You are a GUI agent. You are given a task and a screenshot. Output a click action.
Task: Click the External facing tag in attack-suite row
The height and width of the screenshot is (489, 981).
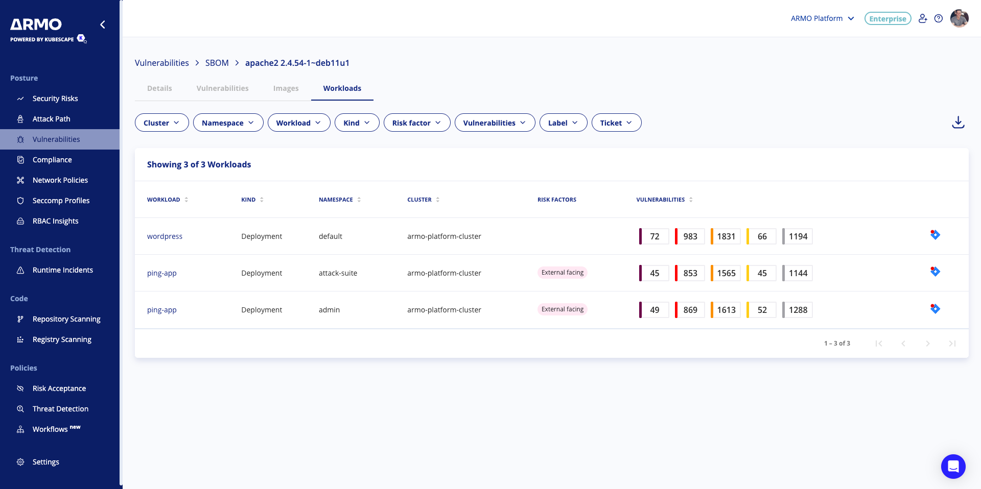563,273
